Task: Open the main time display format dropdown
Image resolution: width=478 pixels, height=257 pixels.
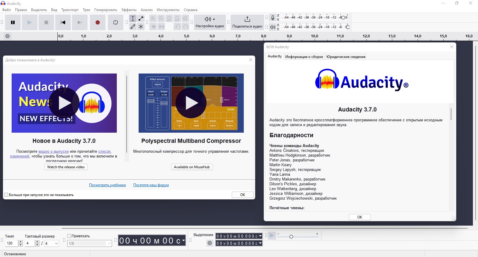Action: pos(183,241)
